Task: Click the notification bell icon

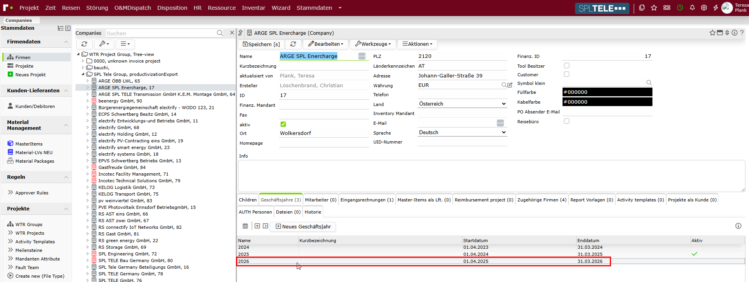Action: [692, 7]
